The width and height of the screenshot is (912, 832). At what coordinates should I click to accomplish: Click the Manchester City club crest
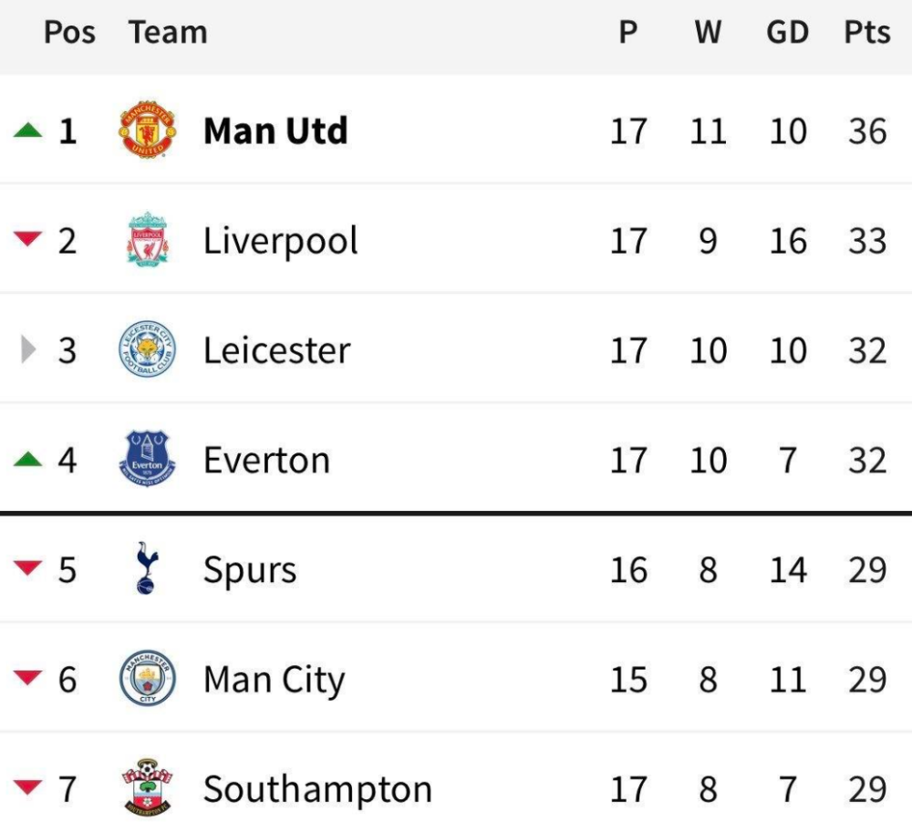[x=147, y=678]
